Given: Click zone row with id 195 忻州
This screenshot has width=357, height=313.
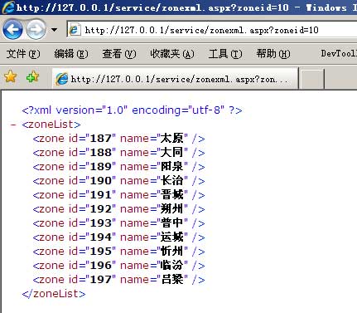Looking at the screenshot, I should pos(118,252).
